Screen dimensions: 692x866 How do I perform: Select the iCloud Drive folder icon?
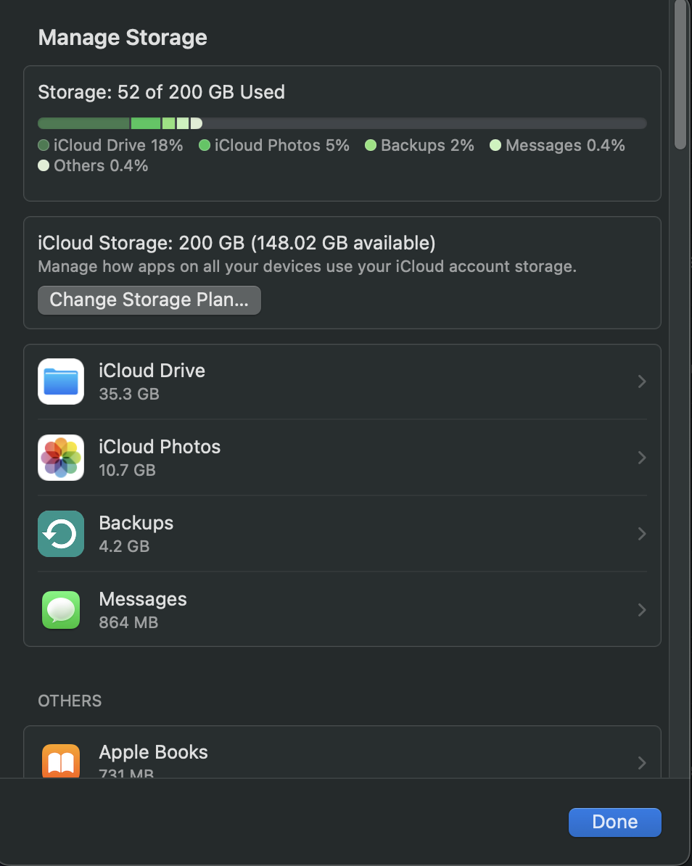(x=60, y=381)
